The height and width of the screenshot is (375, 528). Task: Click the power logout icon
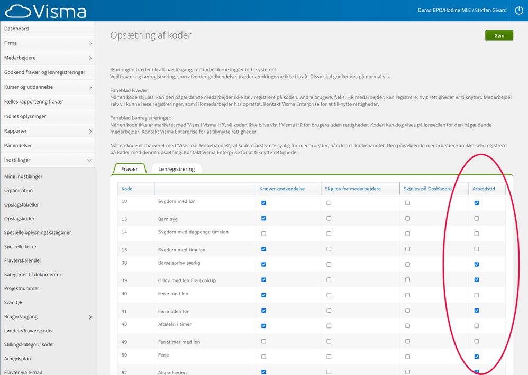pos(519,11)
